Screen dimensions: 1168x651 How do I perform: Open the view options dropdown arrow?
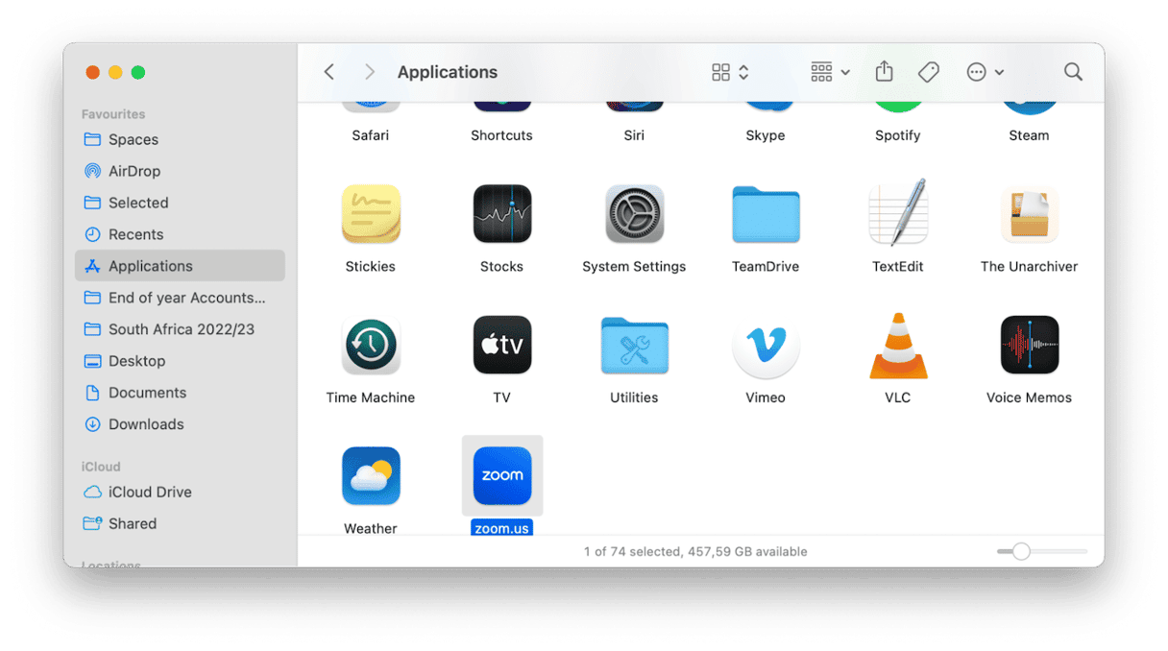pyautogui.click(x=1000, y=72)
